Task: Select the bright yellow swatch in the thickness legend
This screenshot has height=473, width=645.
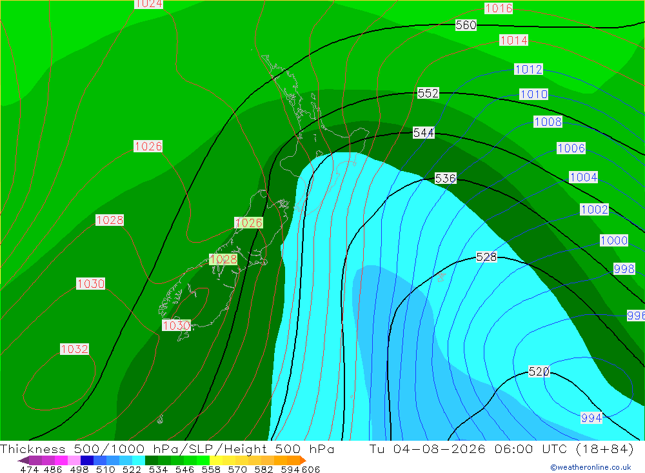Action: pyautogui.click(x=216, y=460)
